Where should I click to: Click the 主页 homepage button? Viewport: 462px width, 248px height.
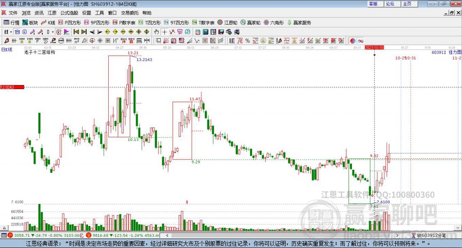coord(410,4)
